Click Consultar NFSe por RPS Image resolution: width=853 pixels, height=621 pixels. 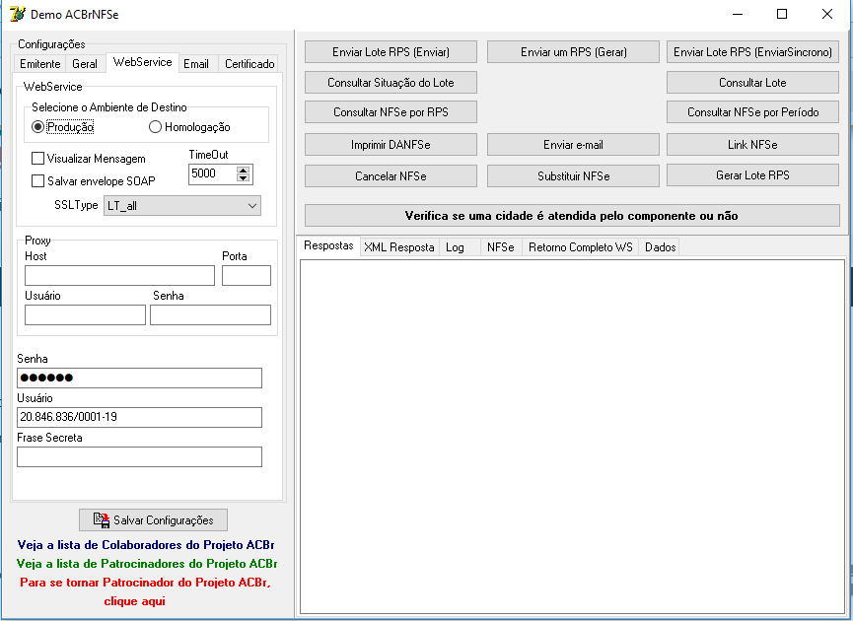point(391,112)
